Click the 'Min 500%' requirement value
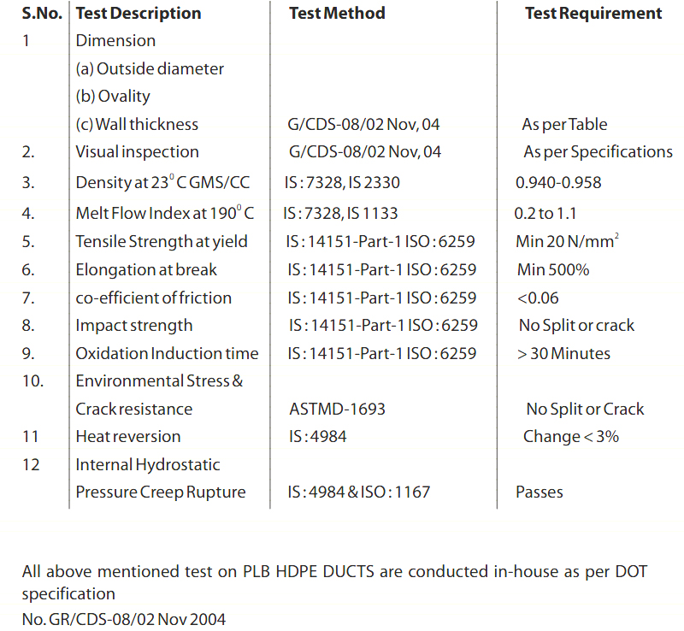This screenshot has height=631, width=684. pyautogui.click(x=553, y=270)
